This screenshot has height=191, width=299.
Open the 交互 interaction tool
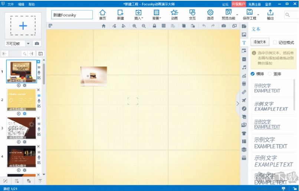[x=192, y=14]
